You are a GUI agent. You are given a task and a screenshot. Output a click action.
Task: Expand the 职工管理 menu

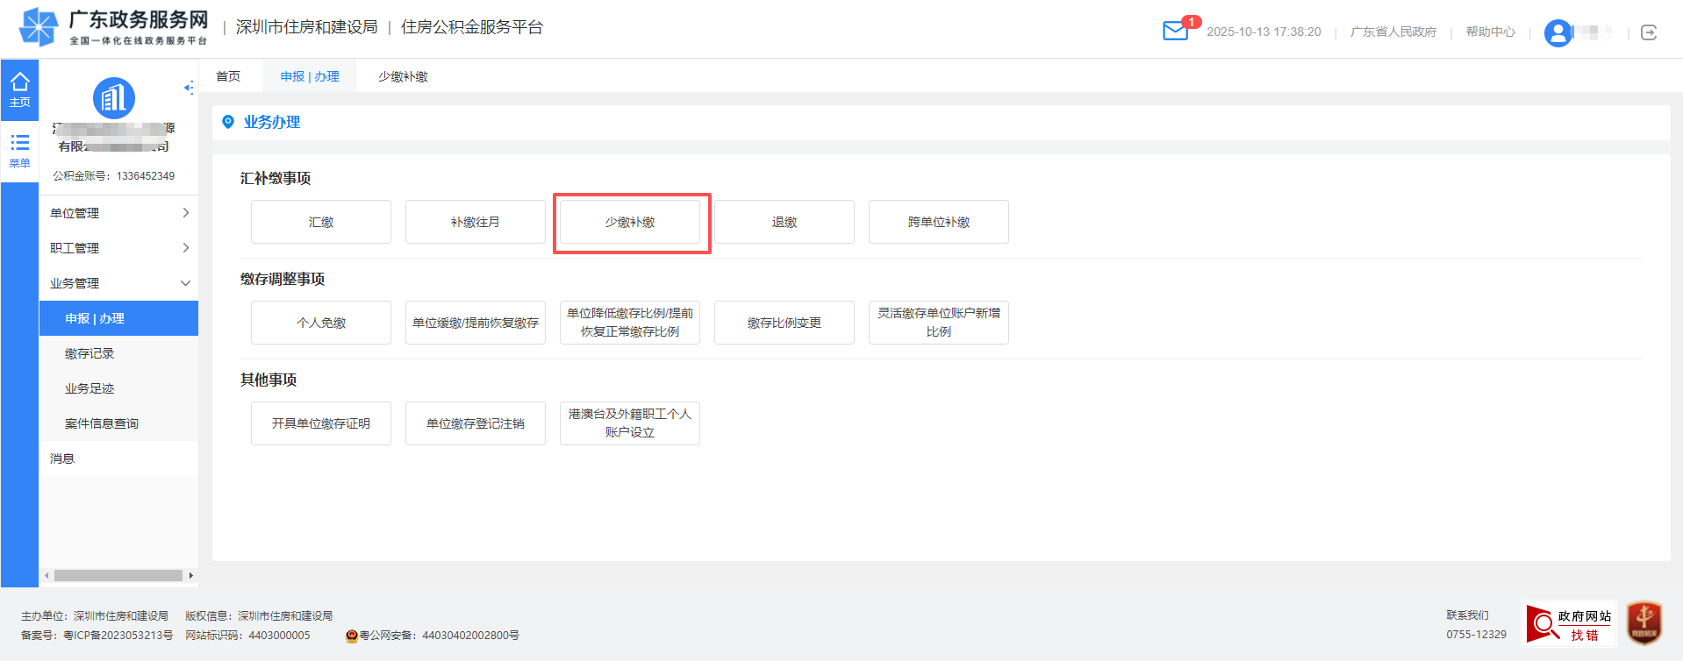point(118,248)
